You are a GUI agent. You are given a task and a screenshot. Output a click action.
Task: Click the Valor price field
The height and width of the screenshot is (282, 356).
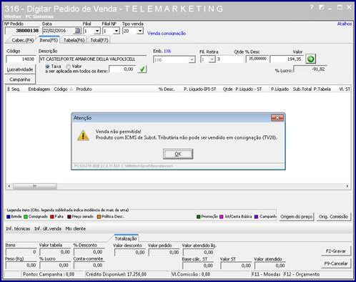tap(287, 59)
